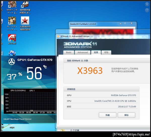Screen dimensions: 151x137
Task: Close the Geeks3D FurMark window
Action: pyautogui.click(x=131, y=23)
